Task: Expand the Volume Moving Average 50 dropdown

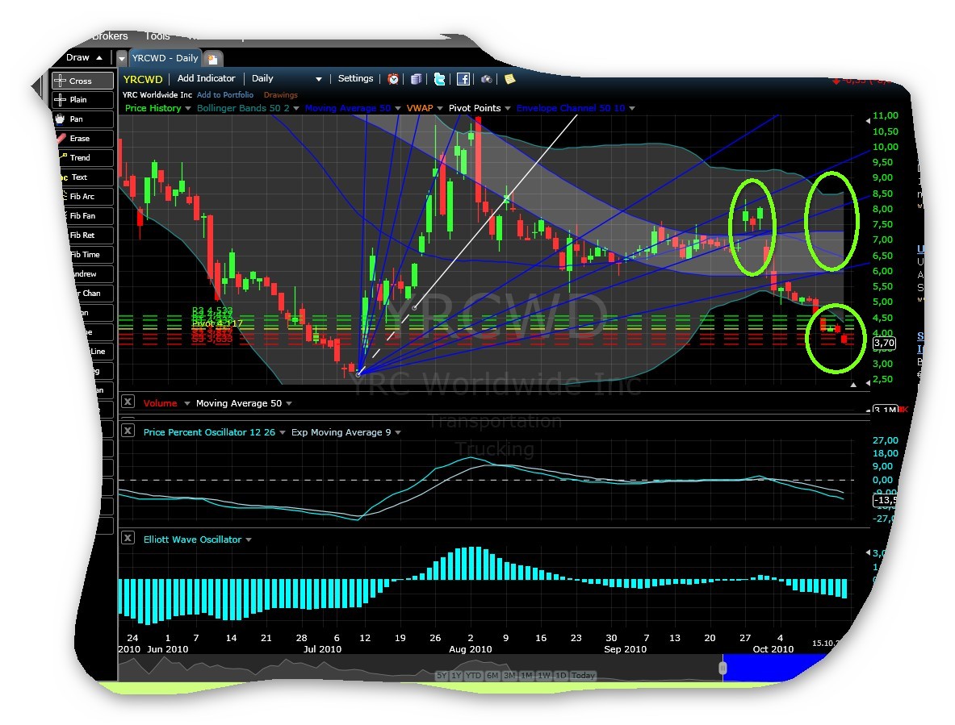Action: pyautogui.click(x=289, y=403)
